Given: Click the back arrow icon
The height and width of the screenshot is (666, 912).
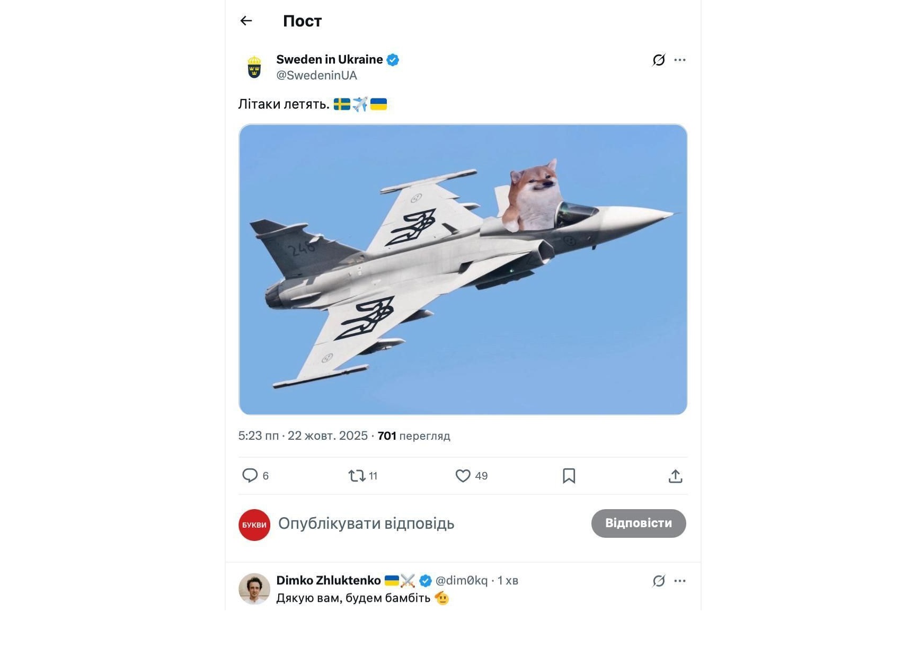Looking at the screenshot, I should point(246,21).
